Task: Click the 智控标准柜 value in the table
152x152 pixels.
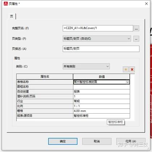Action: pyautogui.click(x=102, y=116)
